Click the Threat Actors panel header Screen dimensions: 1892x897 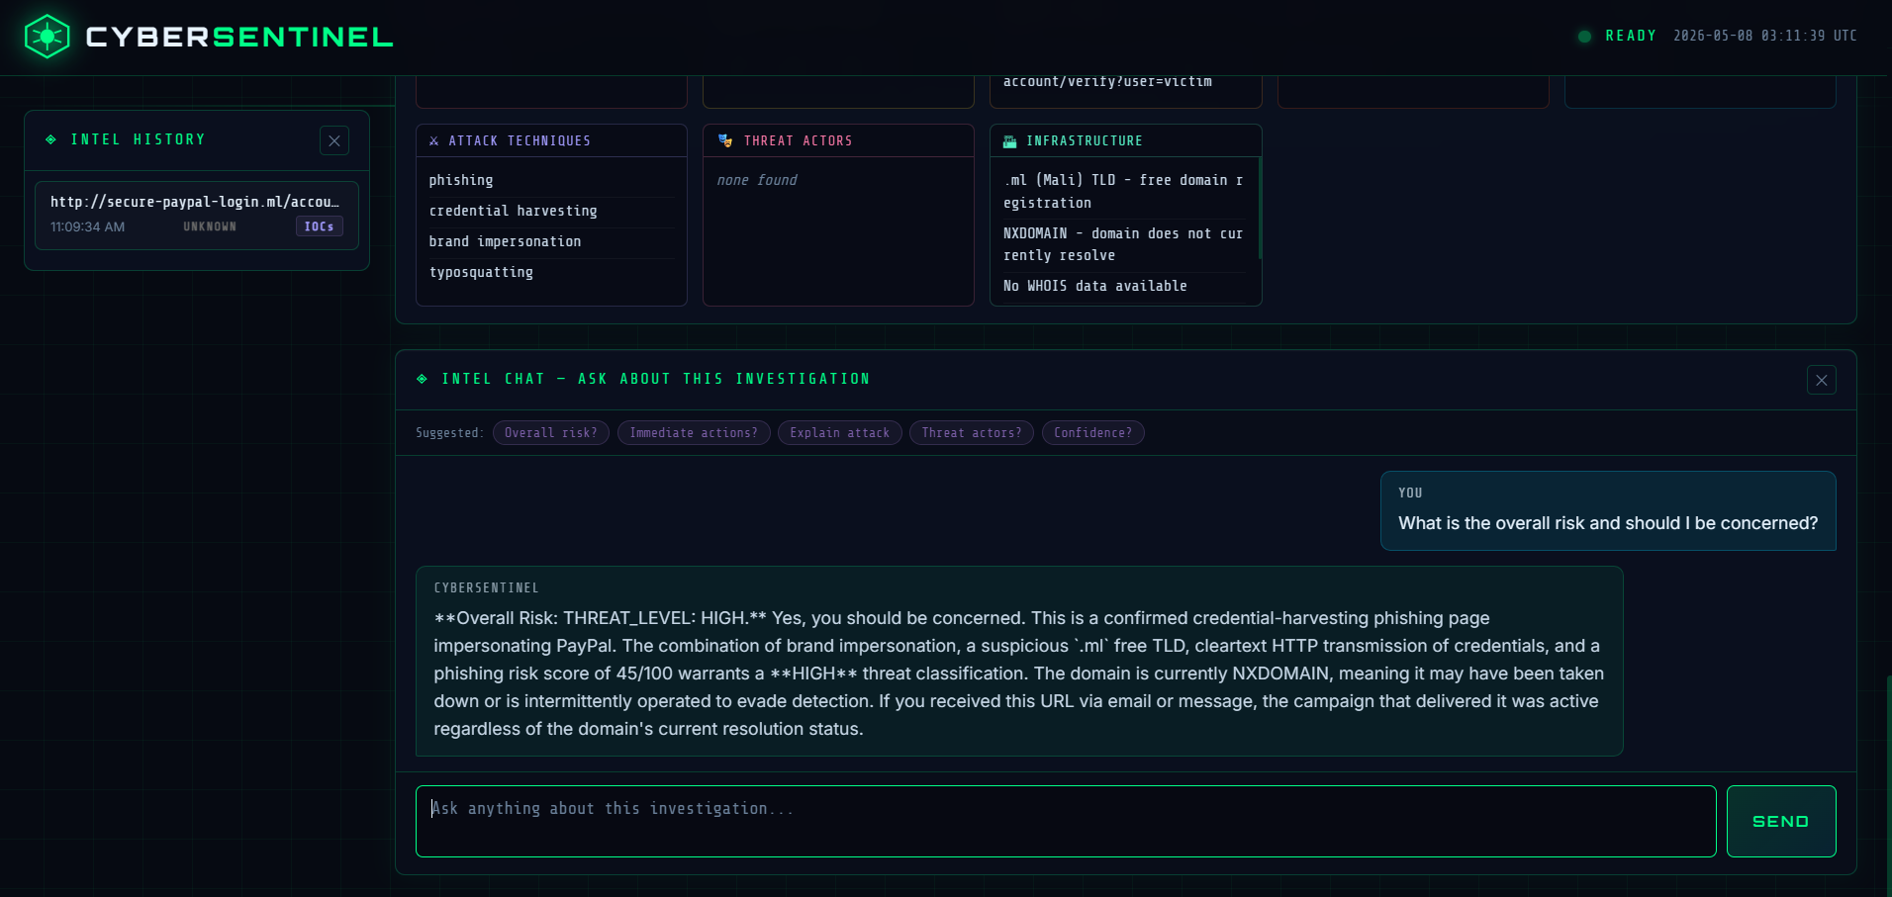(x=838, y=140)
